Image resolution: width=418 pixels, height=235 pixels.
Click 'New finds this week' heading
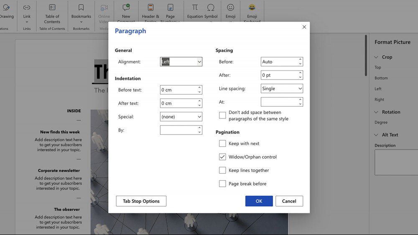(x=60, y=132)
